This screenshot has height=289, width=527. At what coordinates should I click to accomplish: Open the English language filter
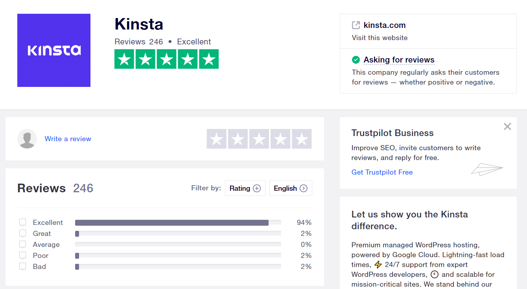[x=291, y=188]
